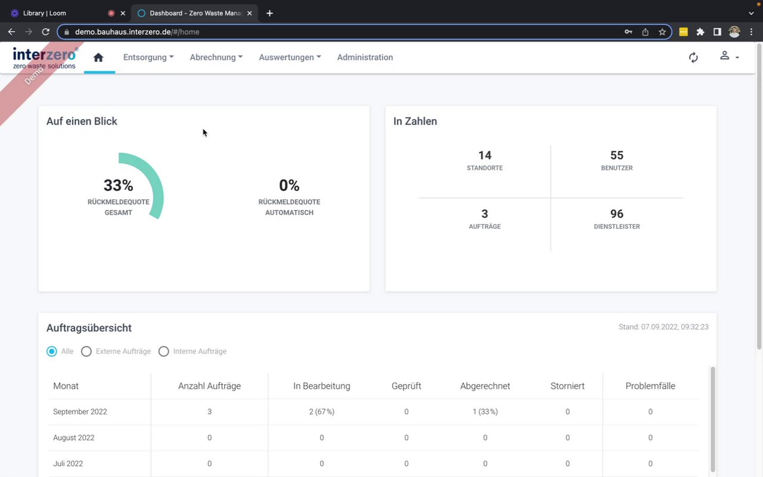Image resolution: width=763 pixels, height=477 pixels.
Task: Click the 14 Standorte tile
Action: click(x=485, y=160)
